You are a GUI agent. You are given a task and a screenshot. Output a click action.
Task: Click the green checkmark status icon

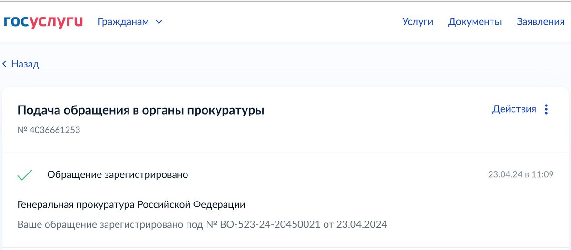[25, 175]
